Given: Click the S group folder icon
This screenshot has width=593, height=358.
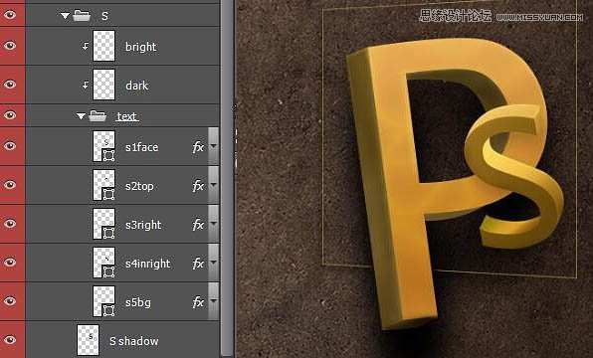Looking at the screenshot, I should click(82, 16).
